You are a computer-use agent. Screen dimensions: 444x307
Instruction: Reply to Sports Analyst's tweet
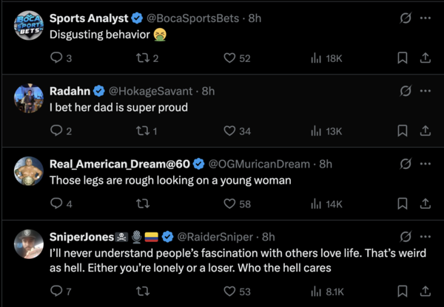point(56,58)
